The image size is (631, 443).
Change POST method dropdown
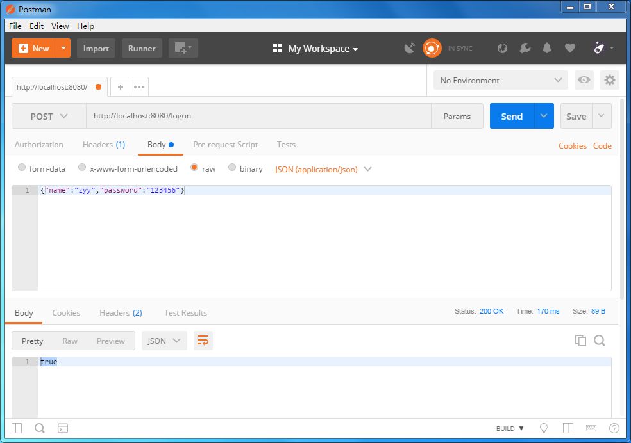(x=49, y=116)
